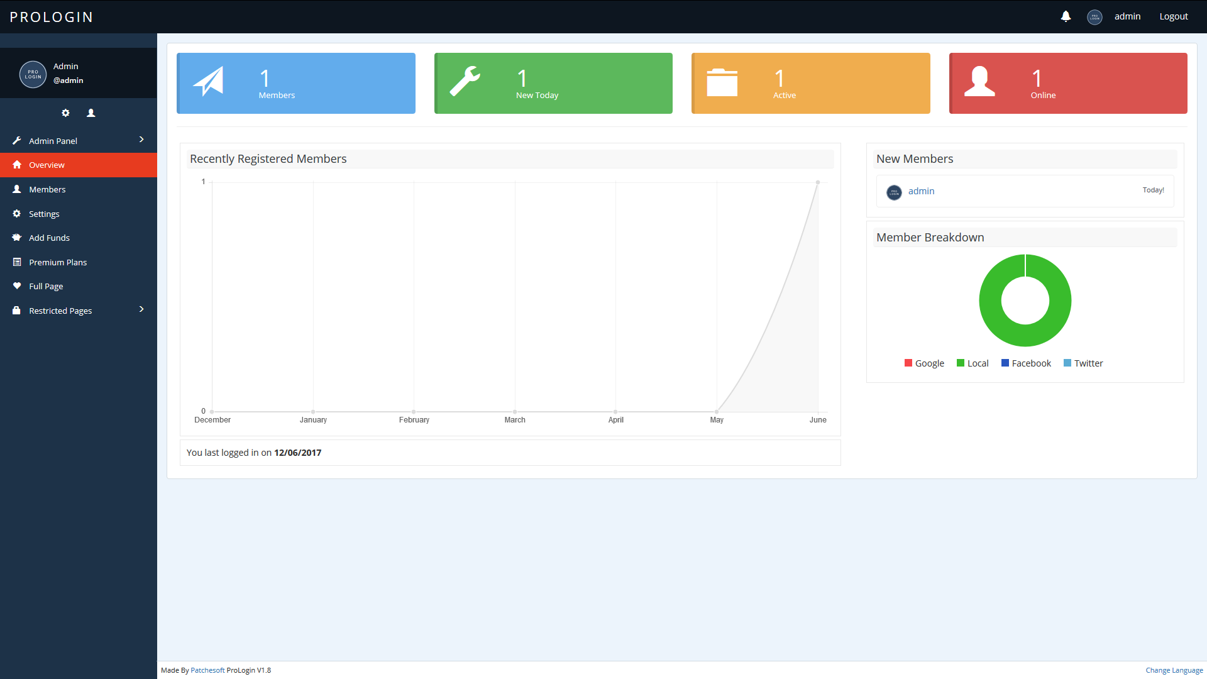The image size is (1207, 679).
Task: Expand the Restricted Pages submenu arrow
Action: 141,309
